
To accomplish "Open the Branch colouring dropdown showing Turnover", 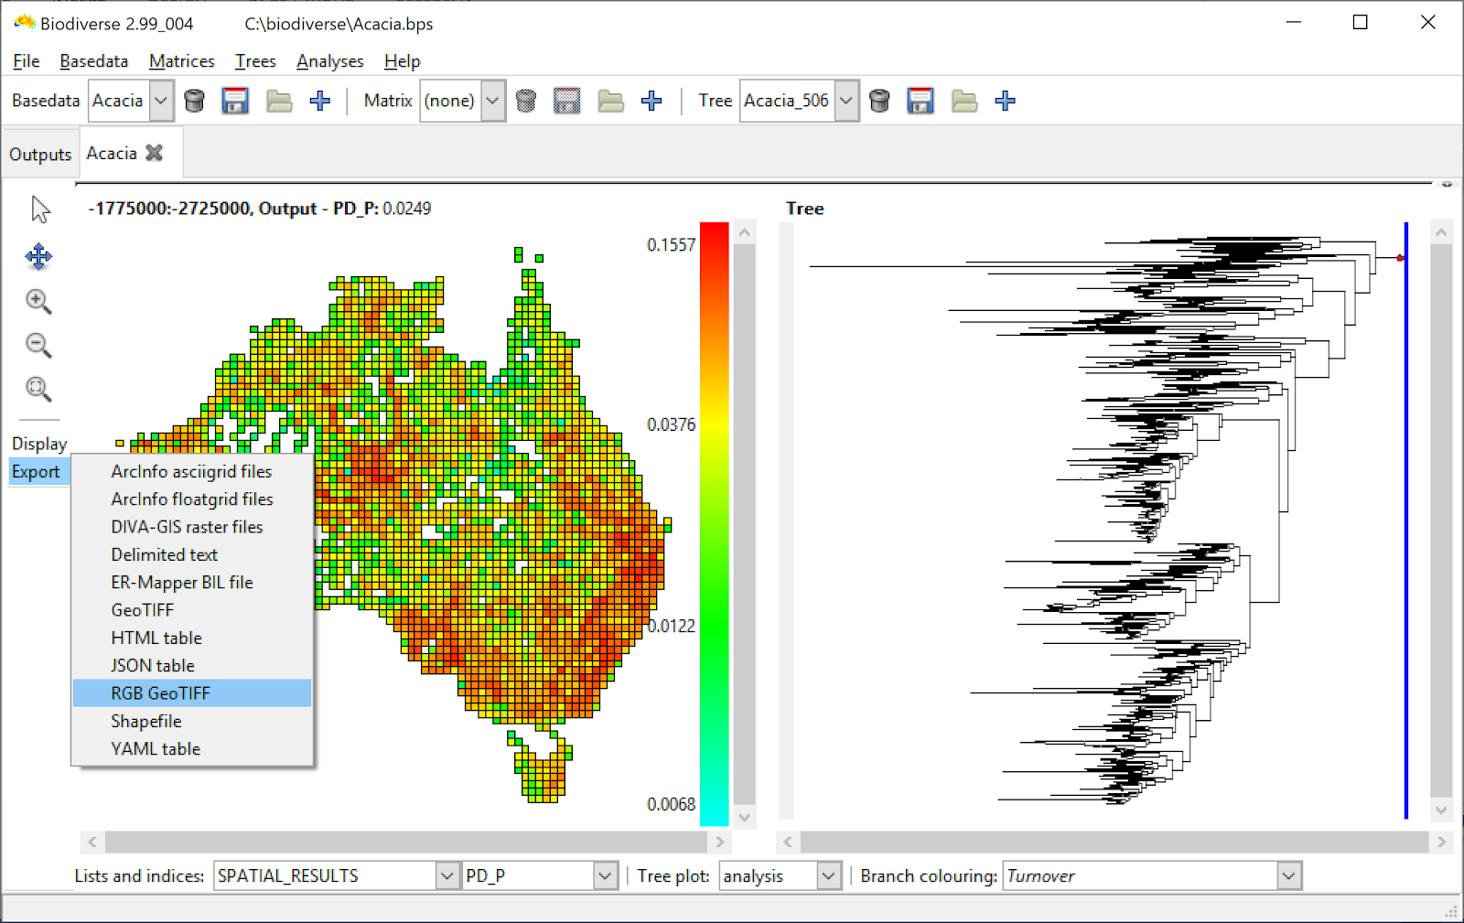I will point(1288,875).
